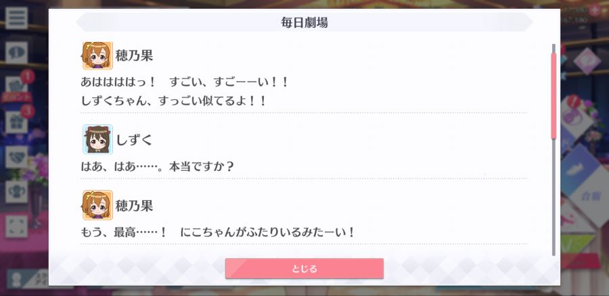Open the speech bubble notice icon
The height and width of the screenshot is (296, 609).
pos(16,52)
